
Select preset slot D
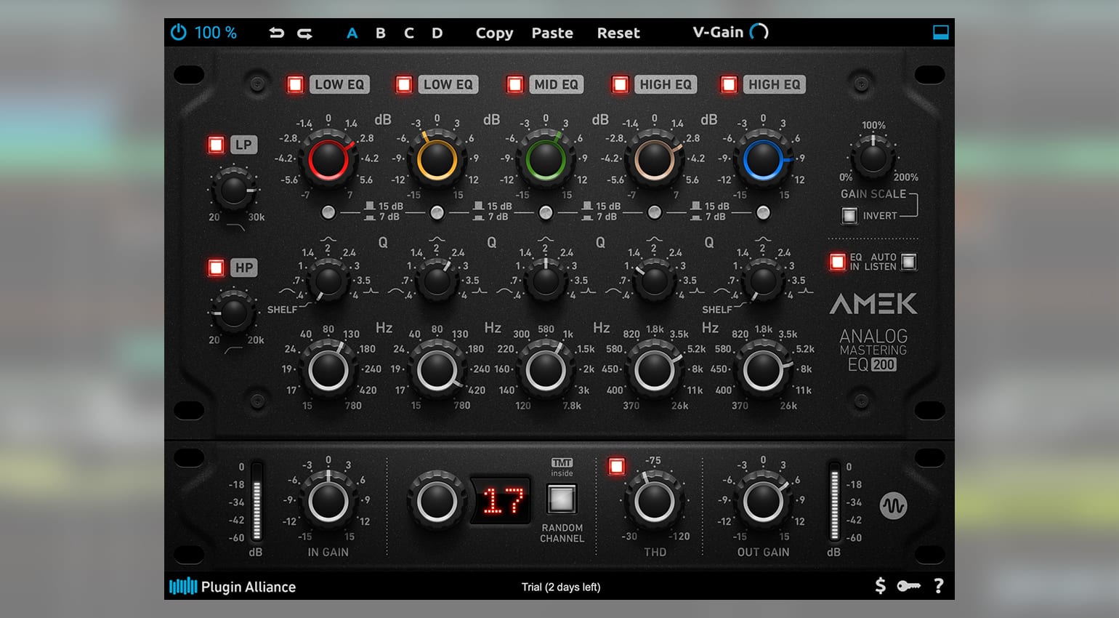coord(437,33)
